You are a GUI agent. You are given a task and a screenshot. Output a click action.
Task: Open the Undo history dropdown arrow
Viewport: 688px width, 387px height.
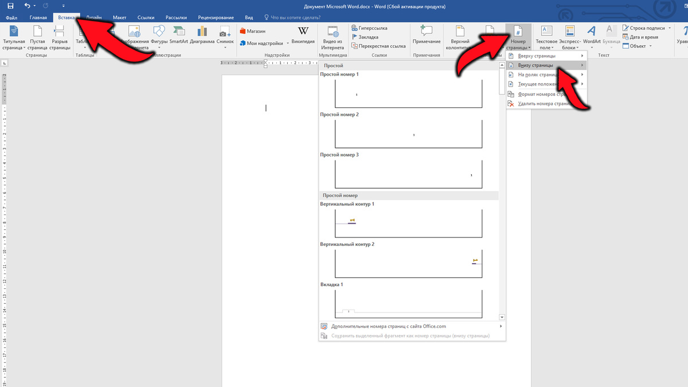[36, 6]
